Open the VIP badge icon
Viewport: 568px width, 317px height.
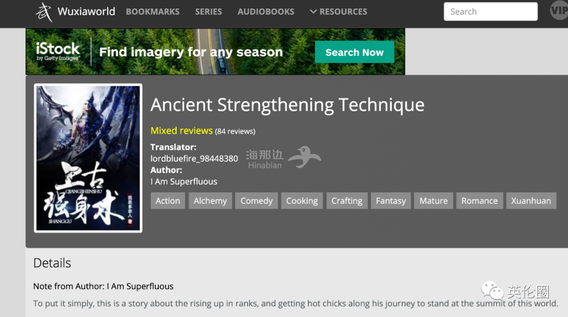click(x=559, y=11)
